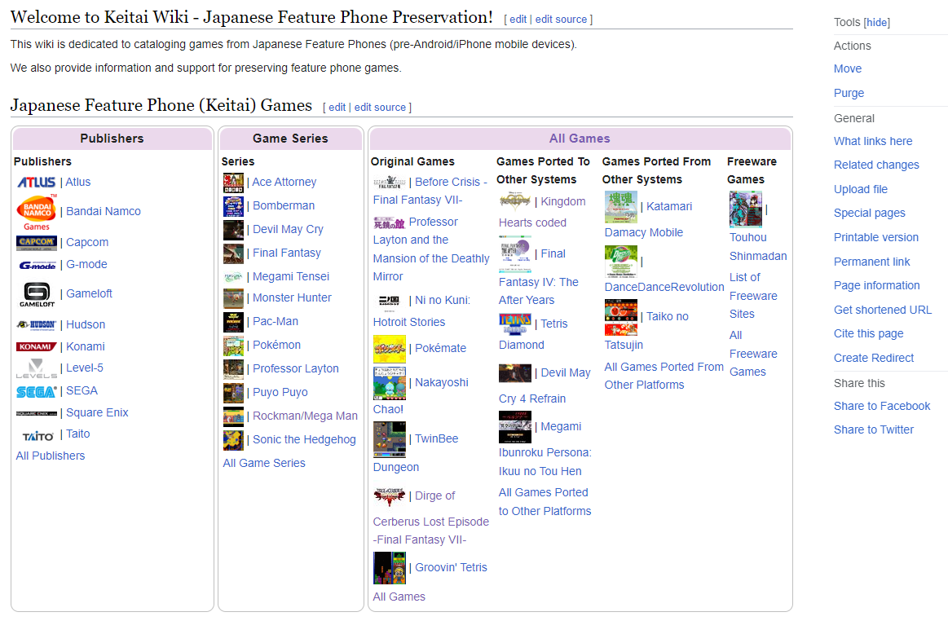Click the TwinBee Dungeon game thumbnail
Image resolution: width=948 pixels, height=621 pixels.
(x=390, y=439)
